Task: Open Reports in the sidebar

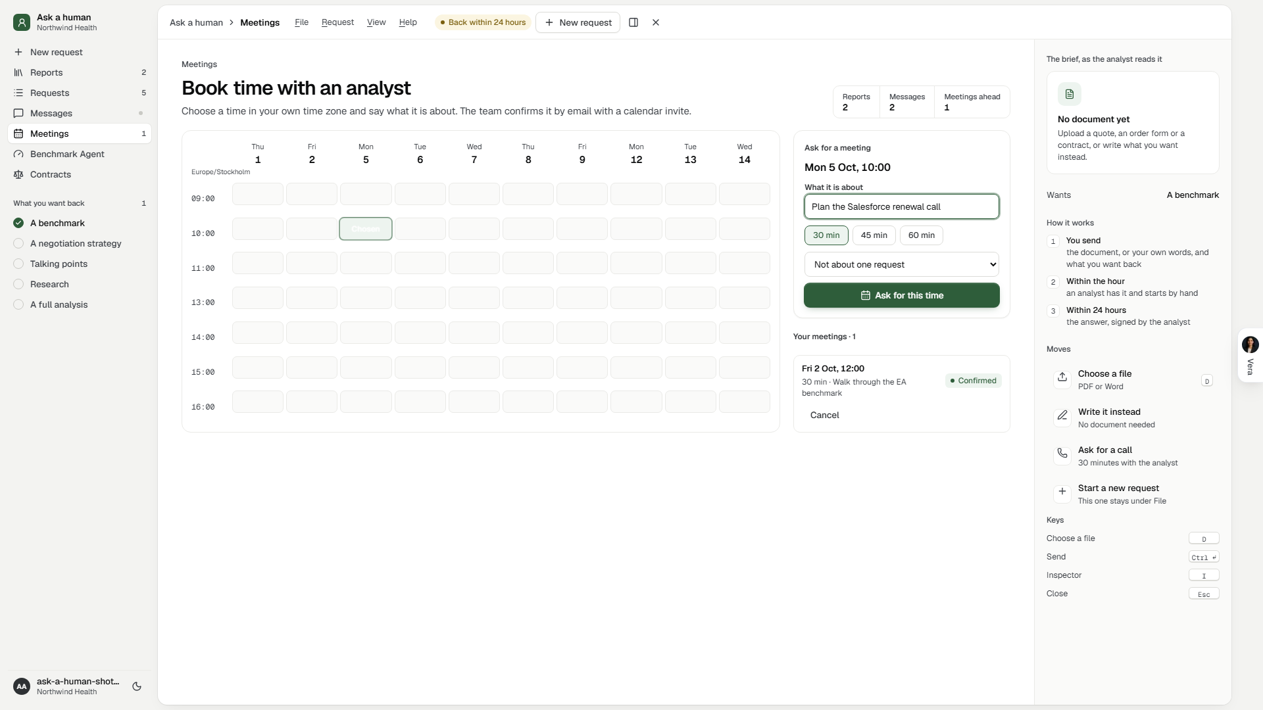Action: [80, 72]
